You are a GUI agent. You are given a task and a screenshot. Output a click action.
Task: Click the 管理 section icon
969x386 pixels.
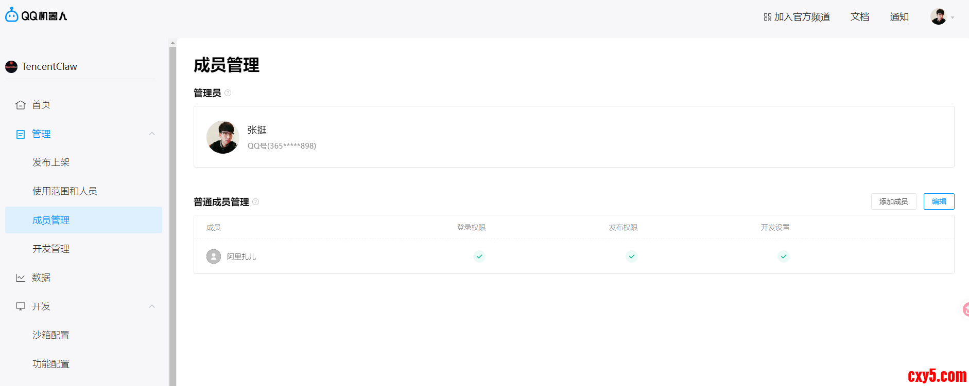pyautogui.click(x=21, y=134)
